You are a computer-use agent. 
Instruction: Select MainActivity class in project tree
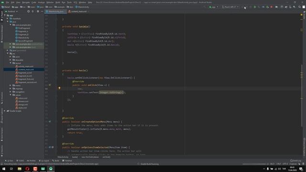point(23,38)
